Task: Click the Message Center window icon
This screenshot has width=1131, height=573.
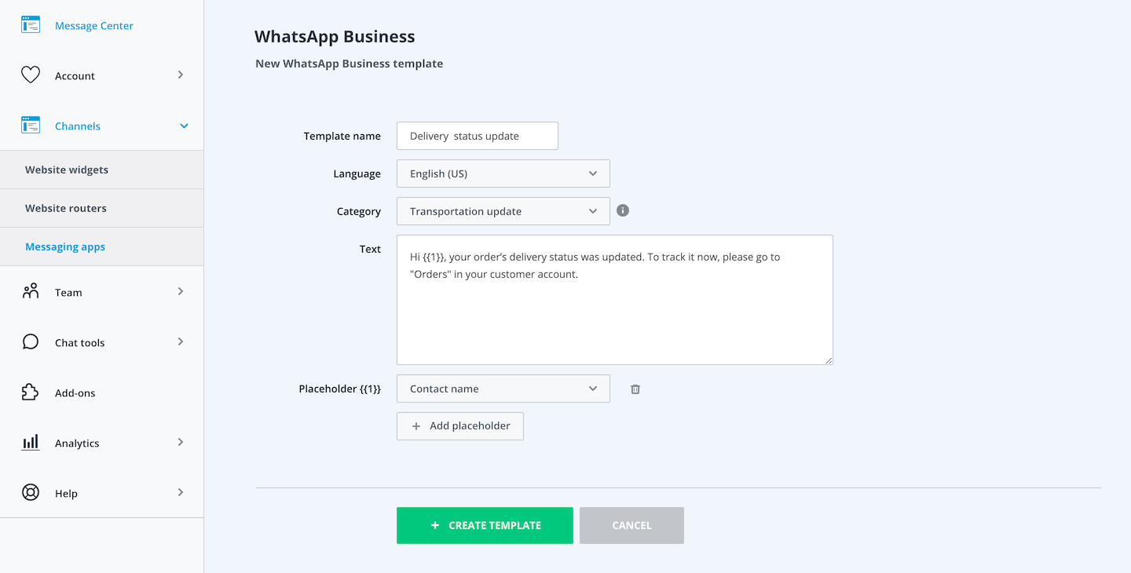Action: [31, 25]
